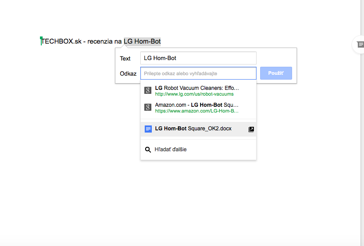Click Google icon beside the Amazon.com result
The width and height of the screenshot is (364, 246).
tap(148, 107)
